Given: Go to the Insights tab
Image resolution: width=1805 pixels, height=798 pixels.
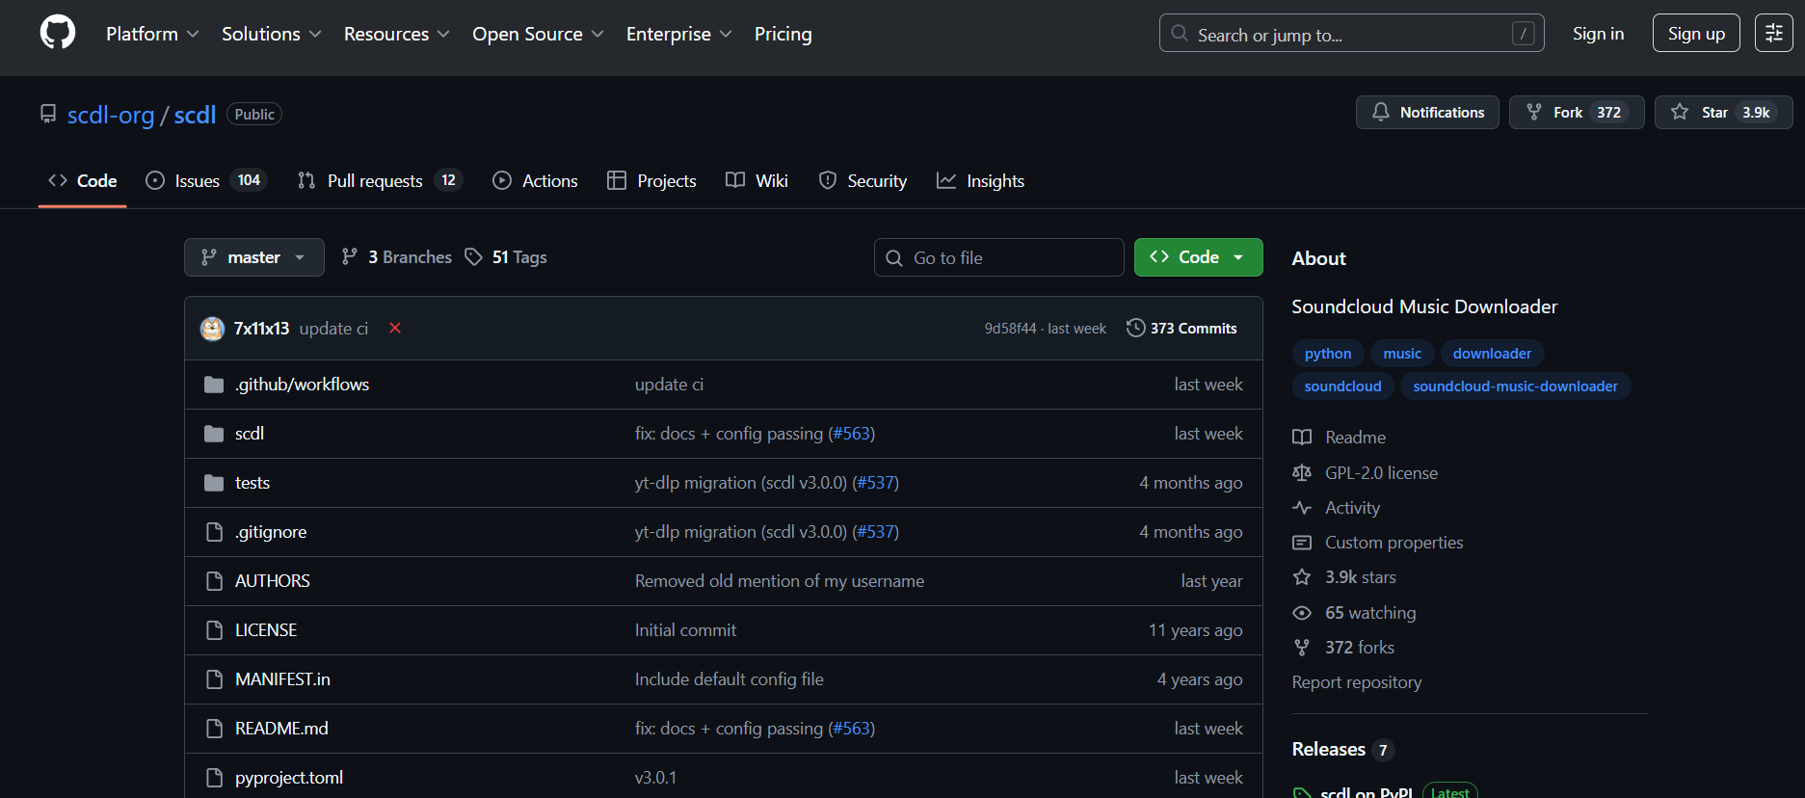Looking at the screenshot, I should coord(994,181).
